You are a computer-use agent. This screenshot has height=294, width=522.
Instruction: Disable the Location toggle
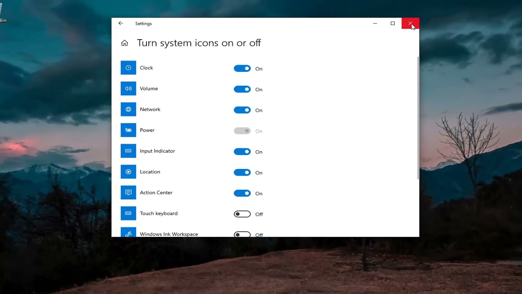[x=242, y=172]
